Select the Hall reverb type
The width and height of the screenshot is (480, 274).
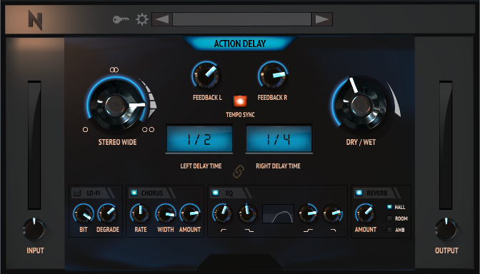pos(389,207)
